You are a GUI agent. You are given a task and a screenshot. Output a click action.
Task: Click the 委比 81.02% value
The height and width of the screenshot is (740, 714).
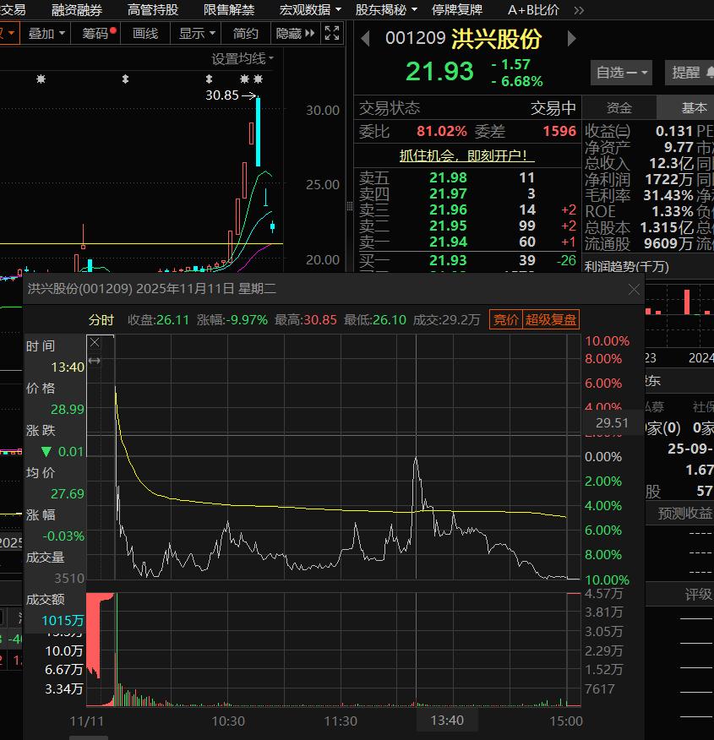[442, 131]
